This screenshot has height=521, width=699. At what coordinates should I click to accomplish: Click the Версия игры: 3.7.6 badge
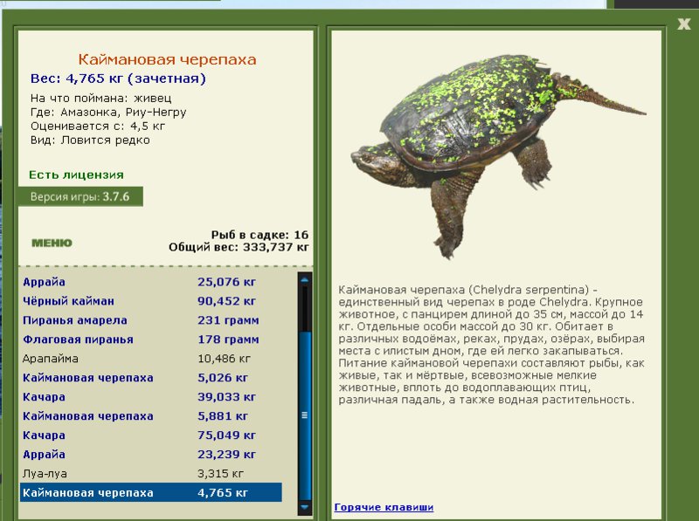tap(80, 196)
